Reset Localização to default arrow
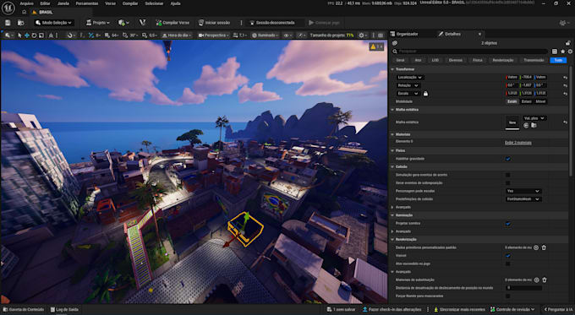The height and width of the screenshot is (315, 575). (565, 78)
